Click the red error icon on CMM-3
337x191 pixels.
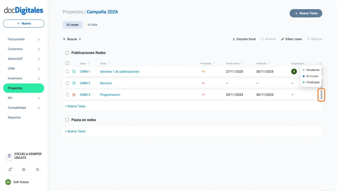(x=74, y=95)
